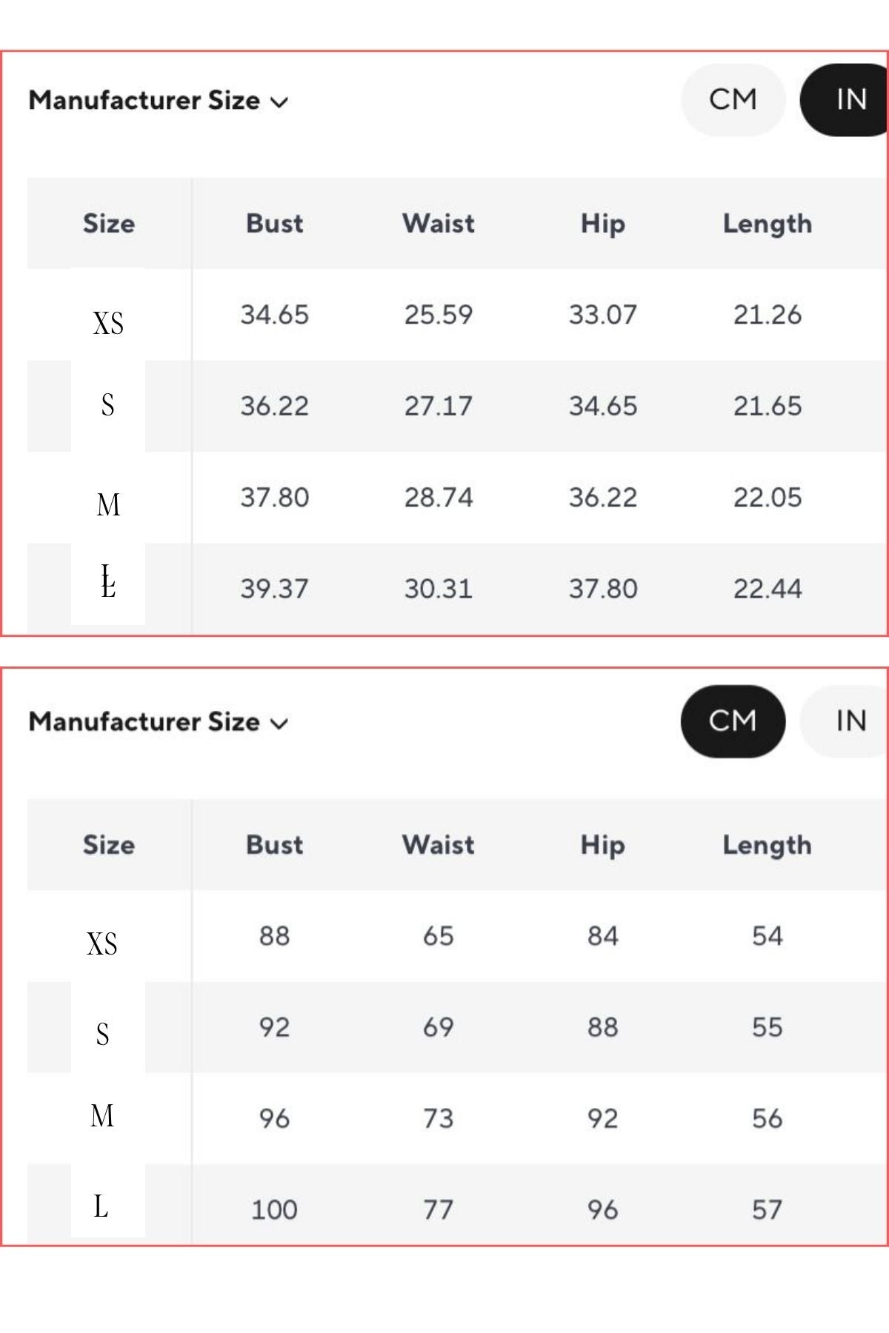Pick the M size label in centimeters table

pos(102,1116)
